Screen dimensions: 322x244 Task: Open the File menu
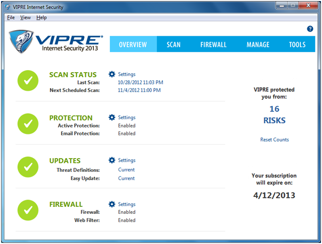point(11,17)
